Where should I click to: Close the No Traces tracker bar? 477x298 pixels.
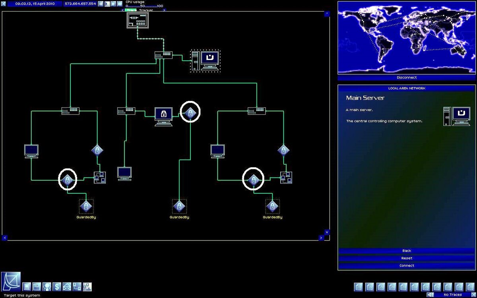click(x=474, y=295)
